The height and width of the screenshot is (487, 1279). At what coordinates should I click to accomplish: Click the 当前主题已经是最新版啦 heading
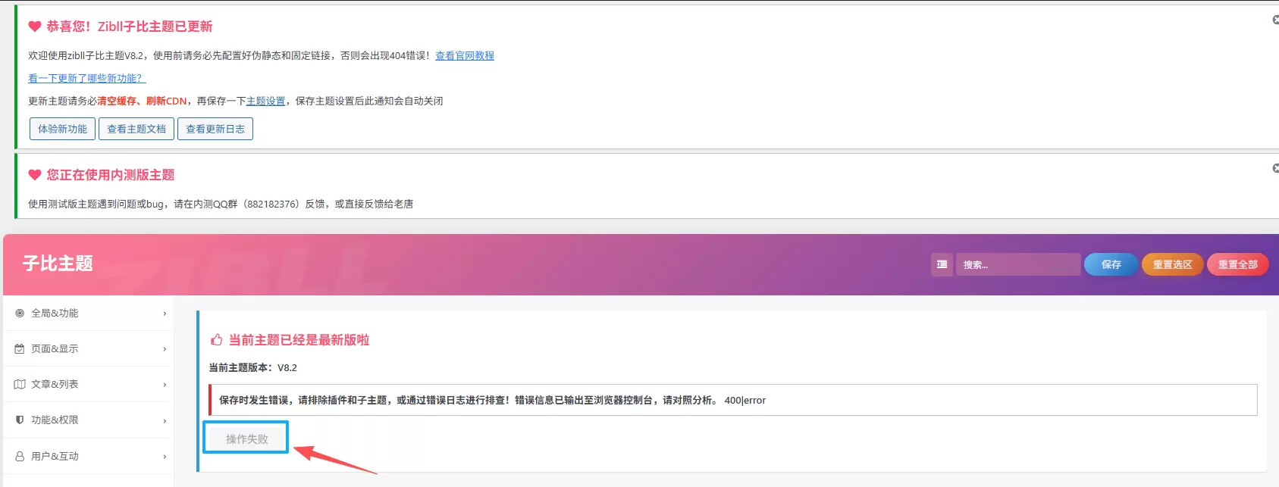[x=299, y=339]
